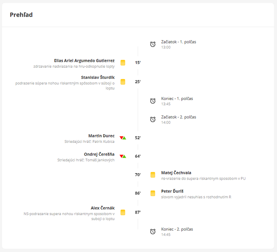Viewport: 277px width, 252px height.
Task: Click clock icon at second half start
Action: tap(153, 120)
